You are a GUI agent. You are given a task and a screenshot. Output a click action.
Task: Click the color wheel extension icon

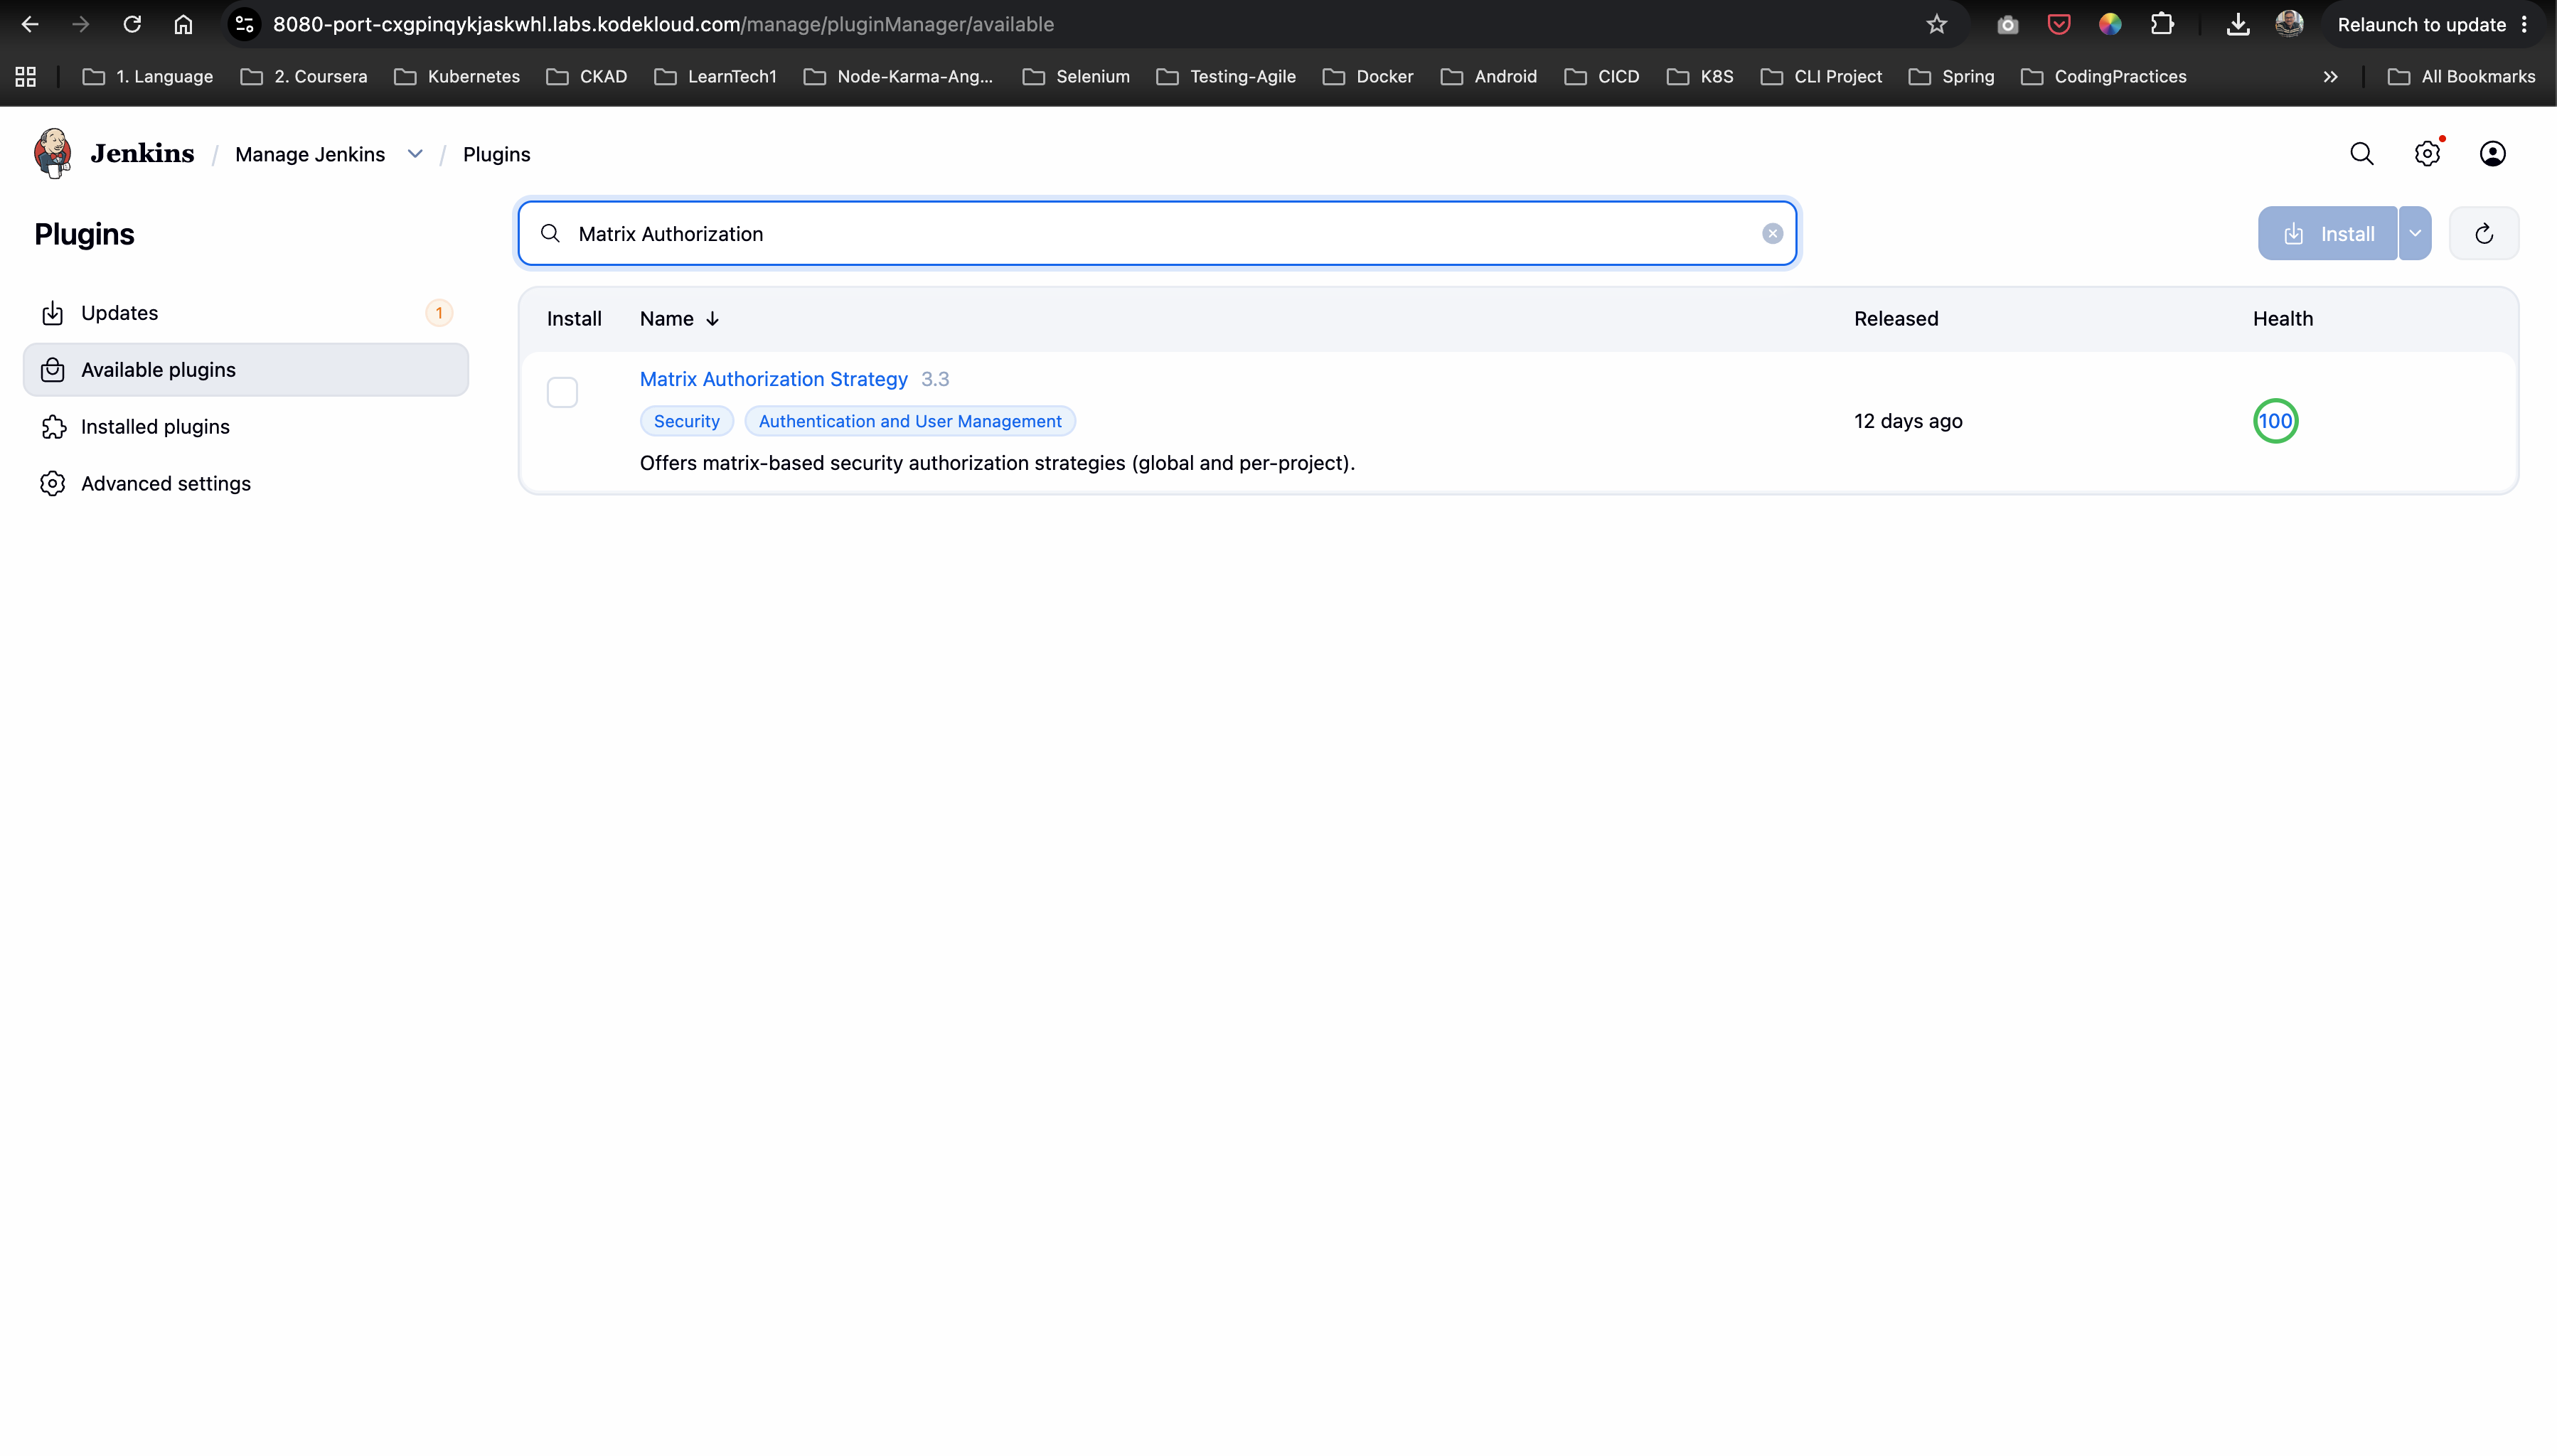pyautogui.click(x=2110, y=24)
